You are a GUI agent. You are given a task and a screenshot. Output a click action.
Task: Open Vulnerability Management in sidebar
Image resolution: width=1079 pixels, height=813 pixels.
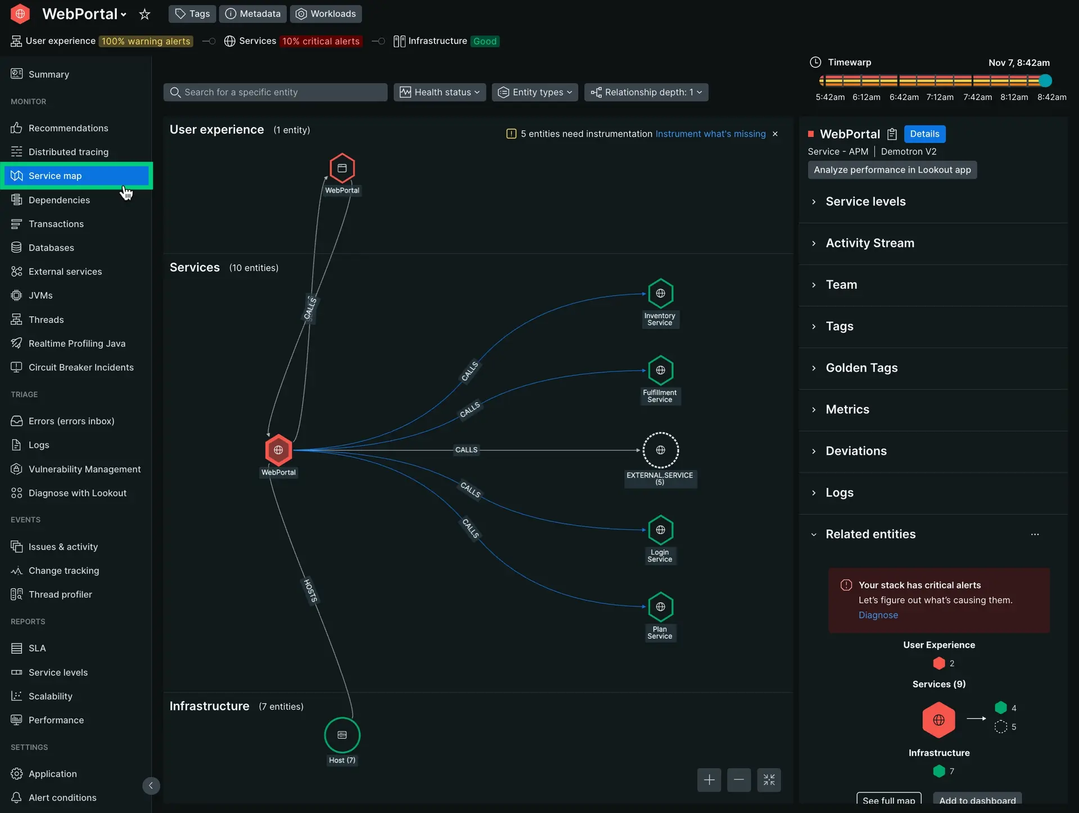(84, 469)
